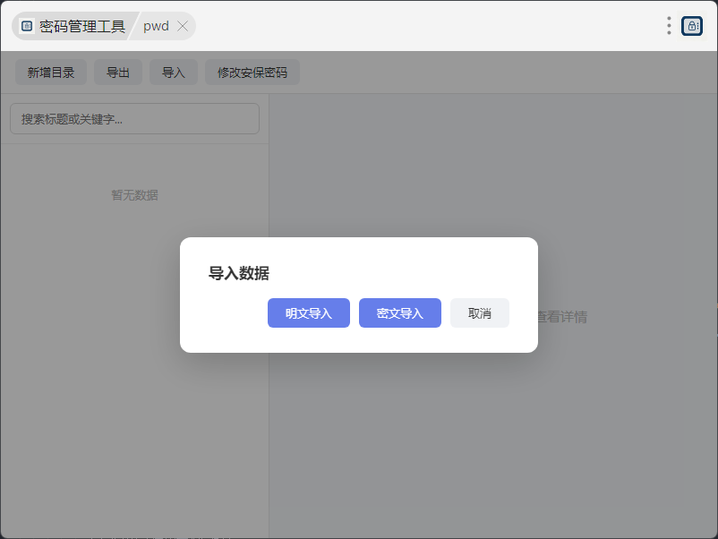The width and height of the screenshot is (718, 539).
Task: Click the 密码管理工具 app icon
Action: pyautogui.click(x=27, y=26)
